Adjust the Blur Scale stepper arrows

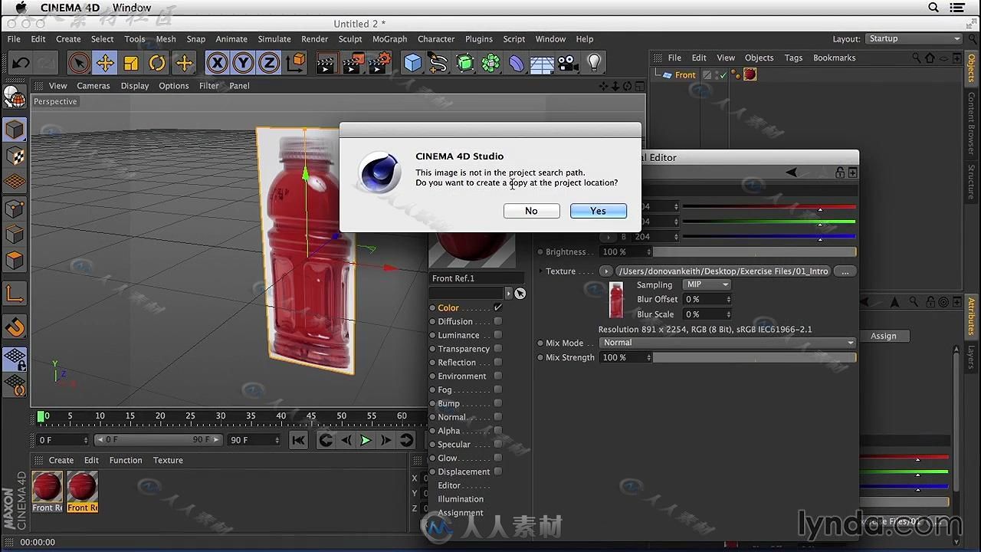[728, 314]
